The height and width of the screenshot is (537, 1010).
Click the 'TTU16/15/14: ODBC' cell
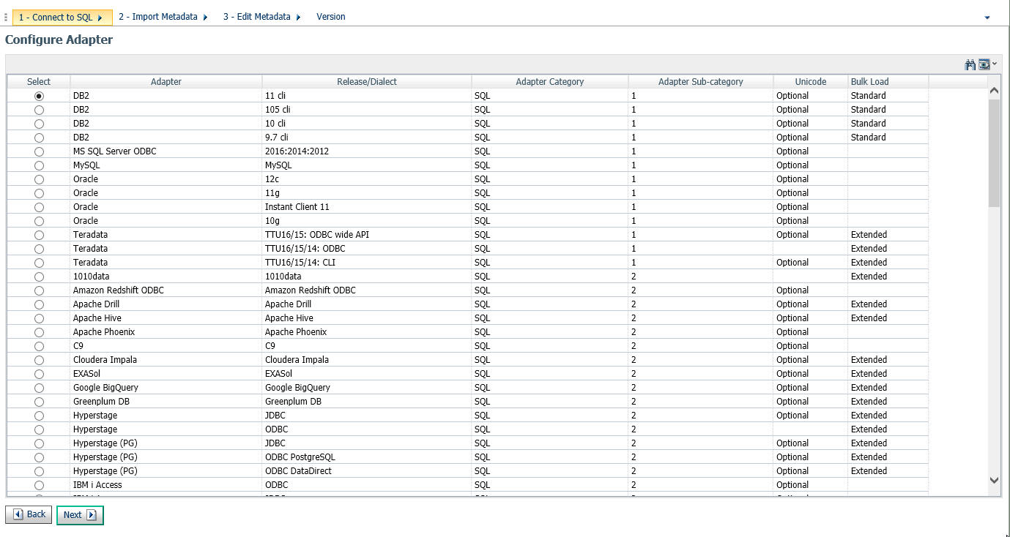coord(367,249)
